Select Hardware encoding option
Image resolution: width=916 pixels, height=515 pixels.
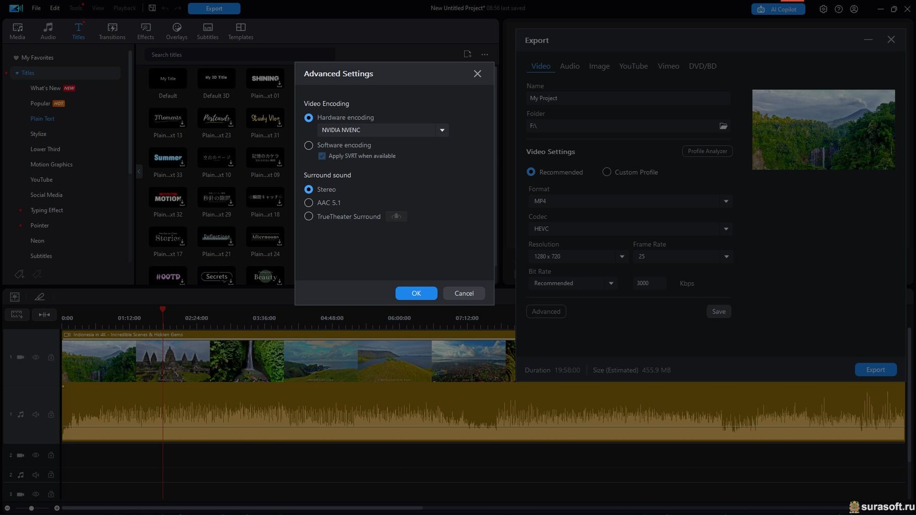pos(309,118)
